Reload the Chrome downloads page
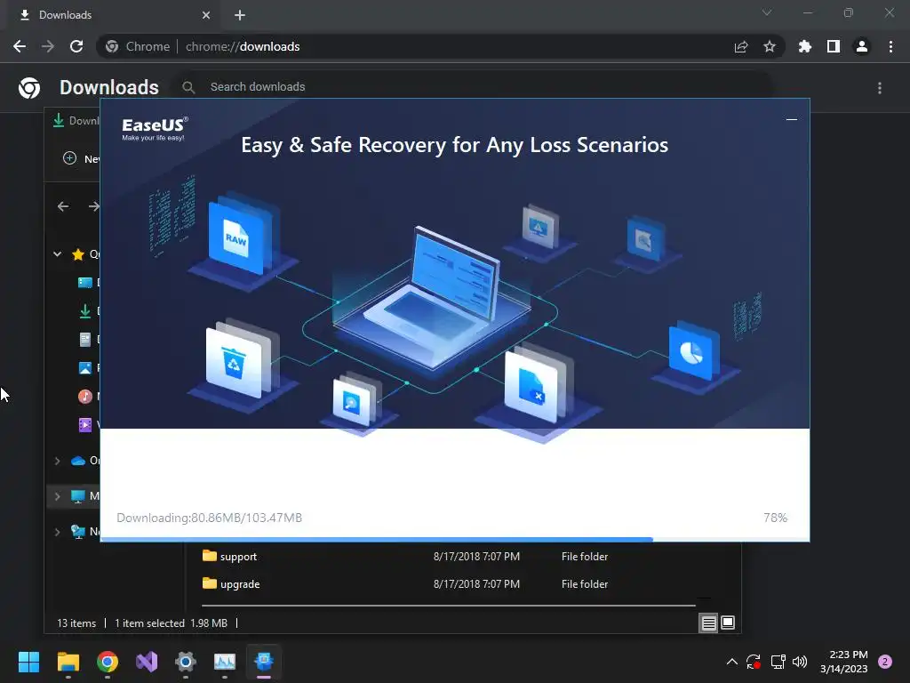Viewport: 910px width, 683px height. pos(76,46)
